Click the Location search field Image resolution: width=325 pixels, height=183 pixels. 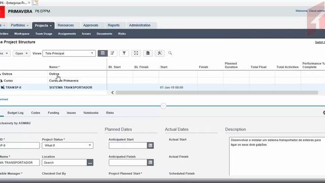[64, 163]
